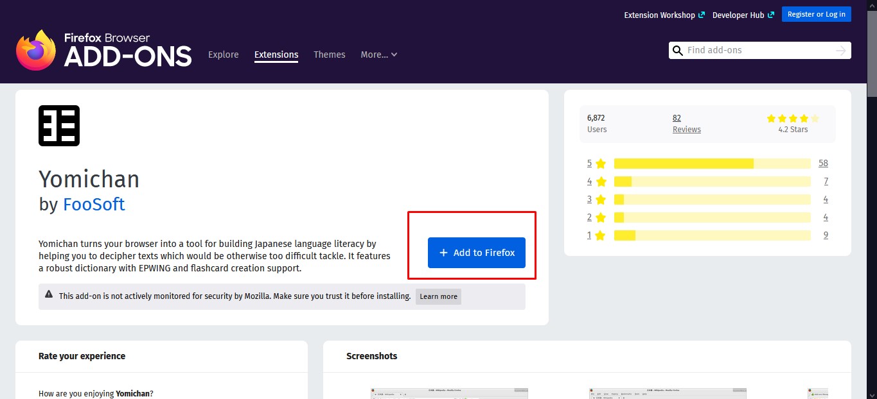This screenshot has width=877, height=399.
Task: Click the five-star rating bar
Action: tap(713, 164)
